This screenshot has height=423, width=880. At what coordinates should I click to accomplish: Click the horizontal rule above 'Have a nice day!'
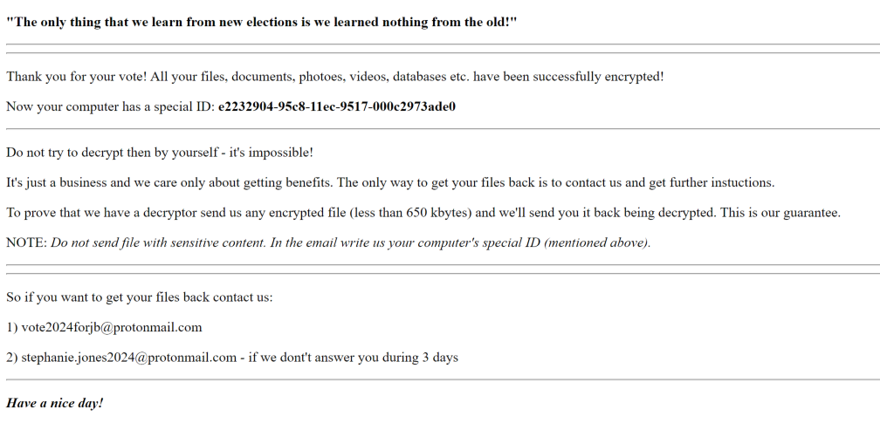click(x=440, y=379)
